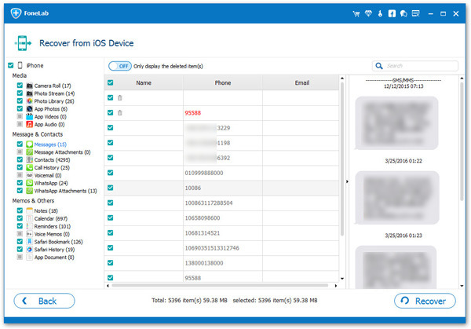This screenshot has width=471, height=329.
Task: Click the Recover button
Action: 425,301
